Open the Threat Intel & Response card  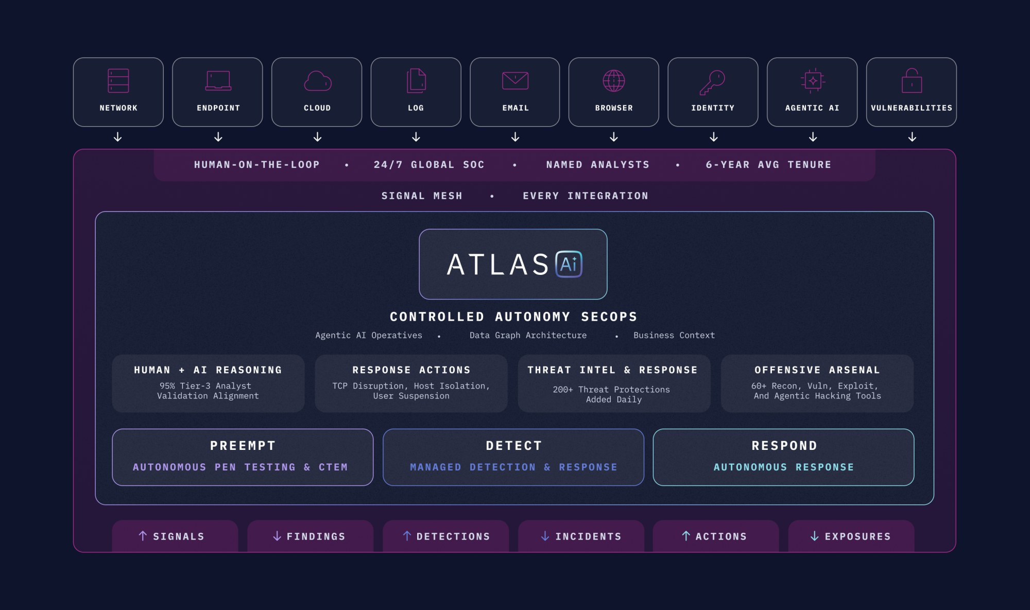[x=614, y=384]
